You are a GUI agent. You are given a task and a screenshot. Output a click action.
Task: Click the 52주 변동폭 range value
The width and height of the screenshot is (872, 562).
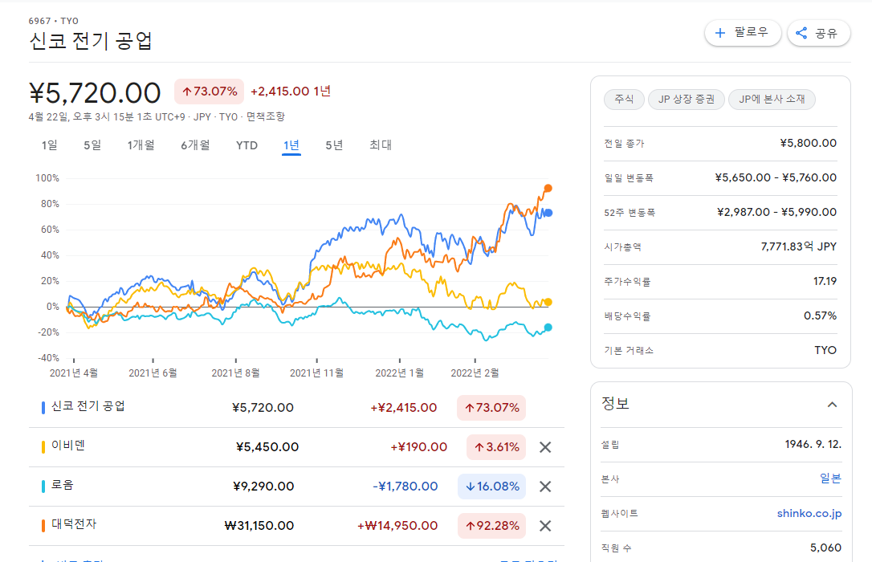pyautogui.click(x=777, y=212)
